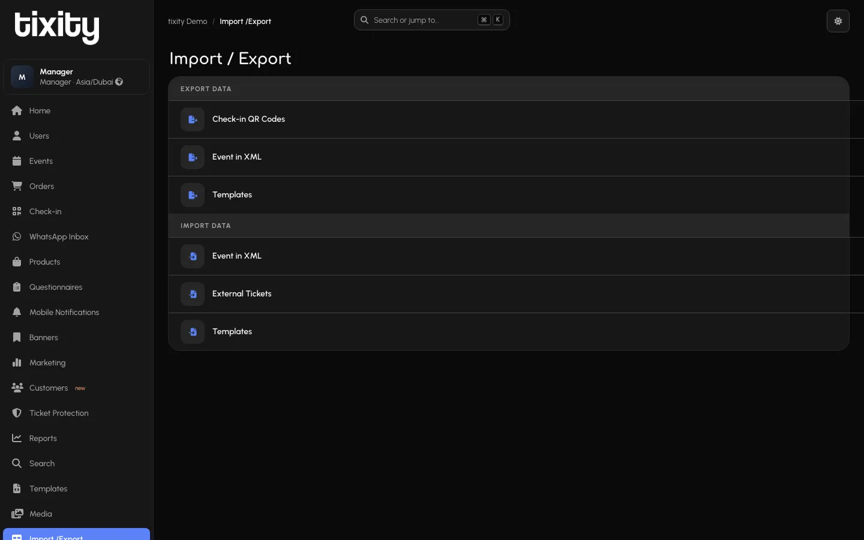Click the Mobile Notifications label

point(64,313)
